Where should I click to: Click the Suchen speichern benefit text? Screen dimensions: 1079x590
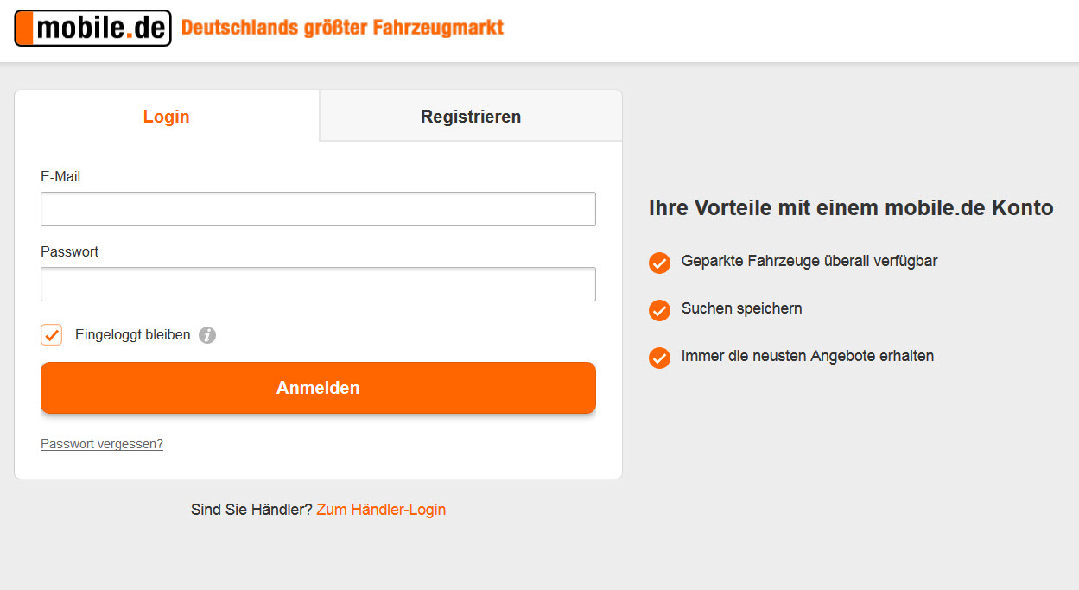point(741,308)
